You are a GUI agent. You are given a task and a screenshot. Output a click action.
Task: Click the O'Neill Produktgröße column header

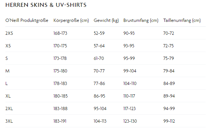tap(27, 20)
